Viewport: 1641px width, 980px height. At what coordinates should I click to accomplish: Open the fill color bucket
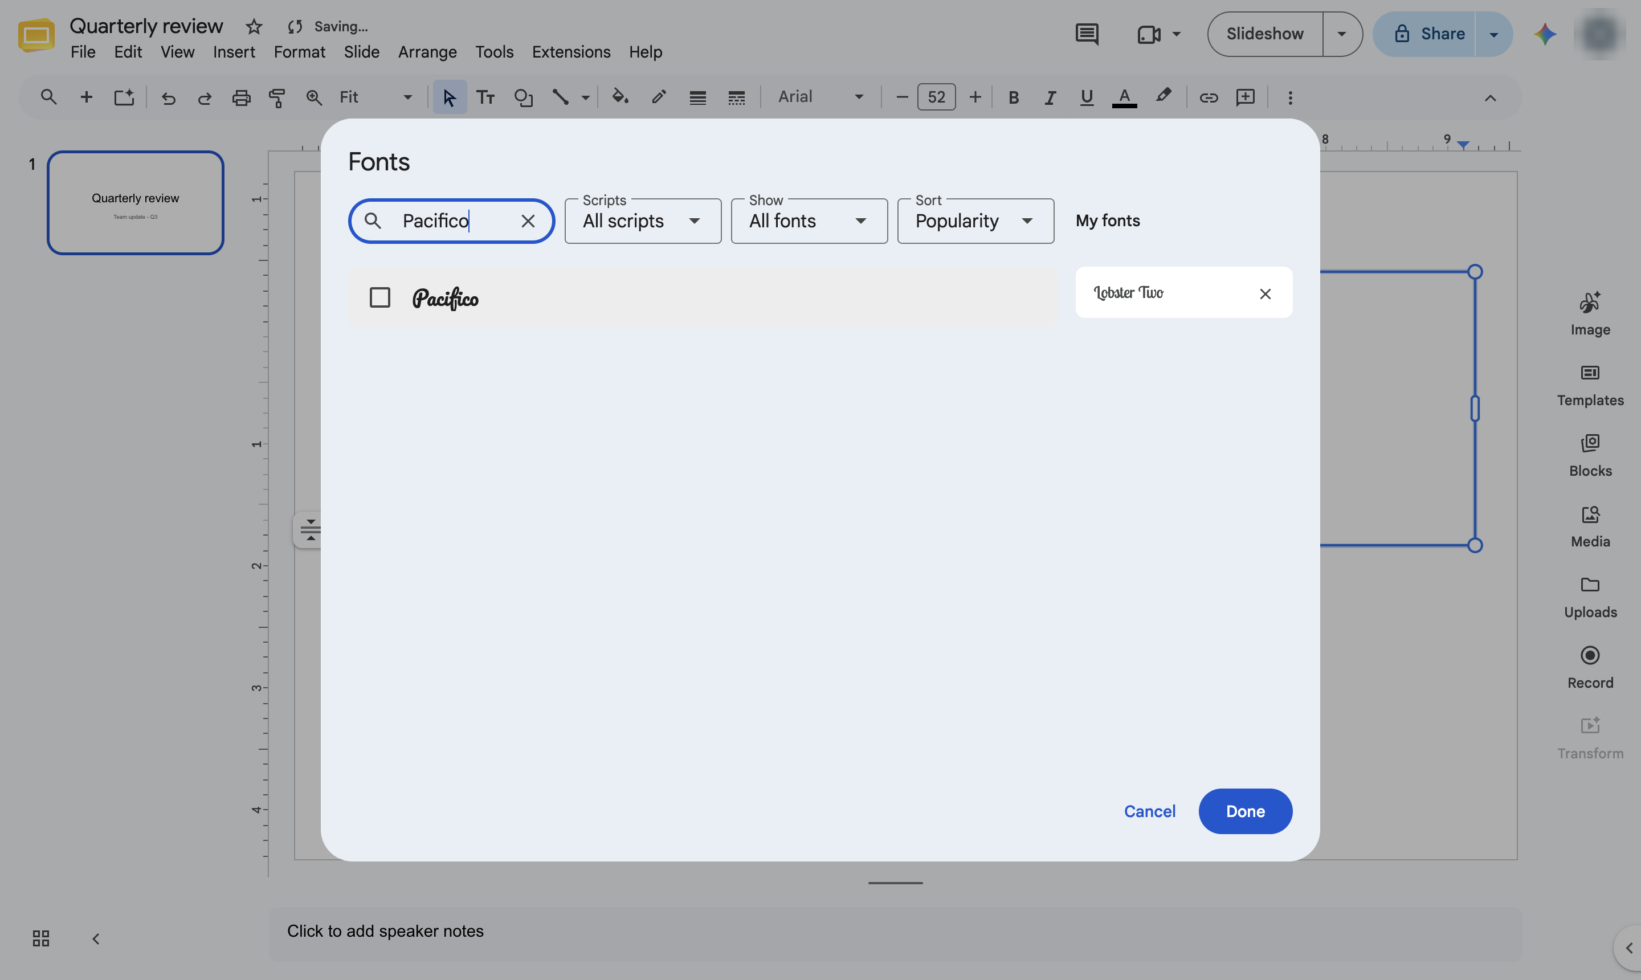(x=619, y=97)
